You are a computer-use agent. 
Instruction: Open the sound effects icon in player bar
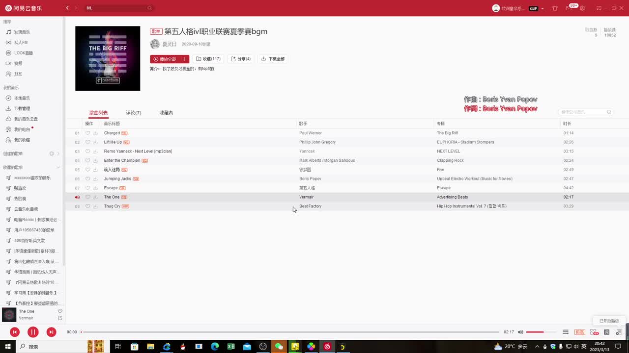click(594, 332)
